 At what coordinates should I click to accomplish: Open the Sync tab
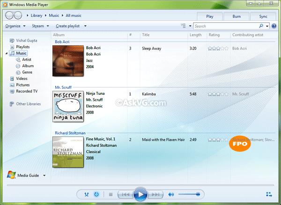(x=263, y=16)
